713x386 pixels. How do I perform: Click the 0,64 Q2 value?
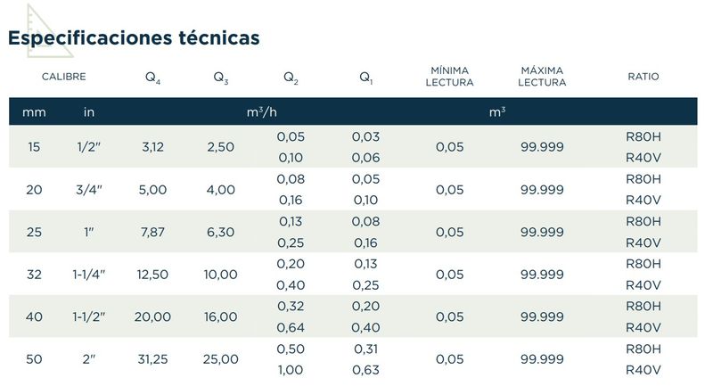point(291,327)
